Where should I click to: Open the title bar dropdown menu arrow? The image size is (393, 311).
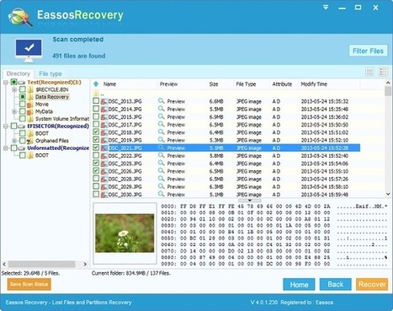pos(326,8)
